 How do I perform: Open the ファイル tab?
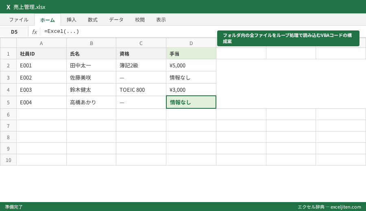[19, 20]
